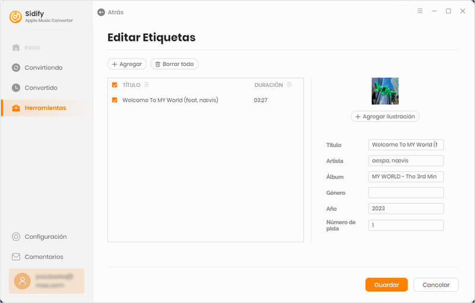The image size is (475, 303).
Task: Click the Guardar button
Action: tap(387, 285)
